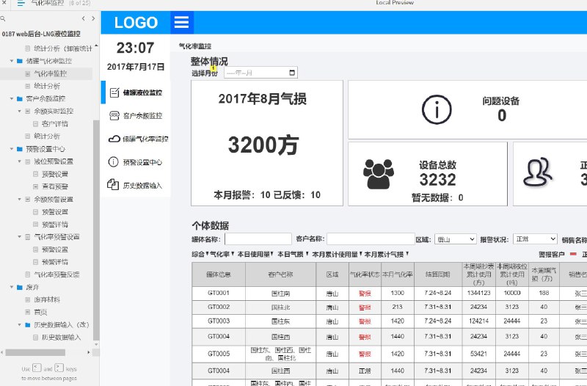The height and width of the screenshot is (386, 587).
Task: Click the 选择月份 date input field
Action: tap(260, 73)
